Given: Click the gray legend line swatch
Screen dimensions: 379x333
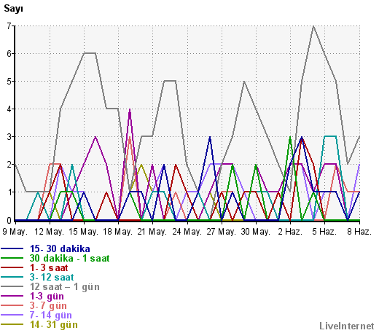Looking at the screenshot, I should click(x=12, y=286).
